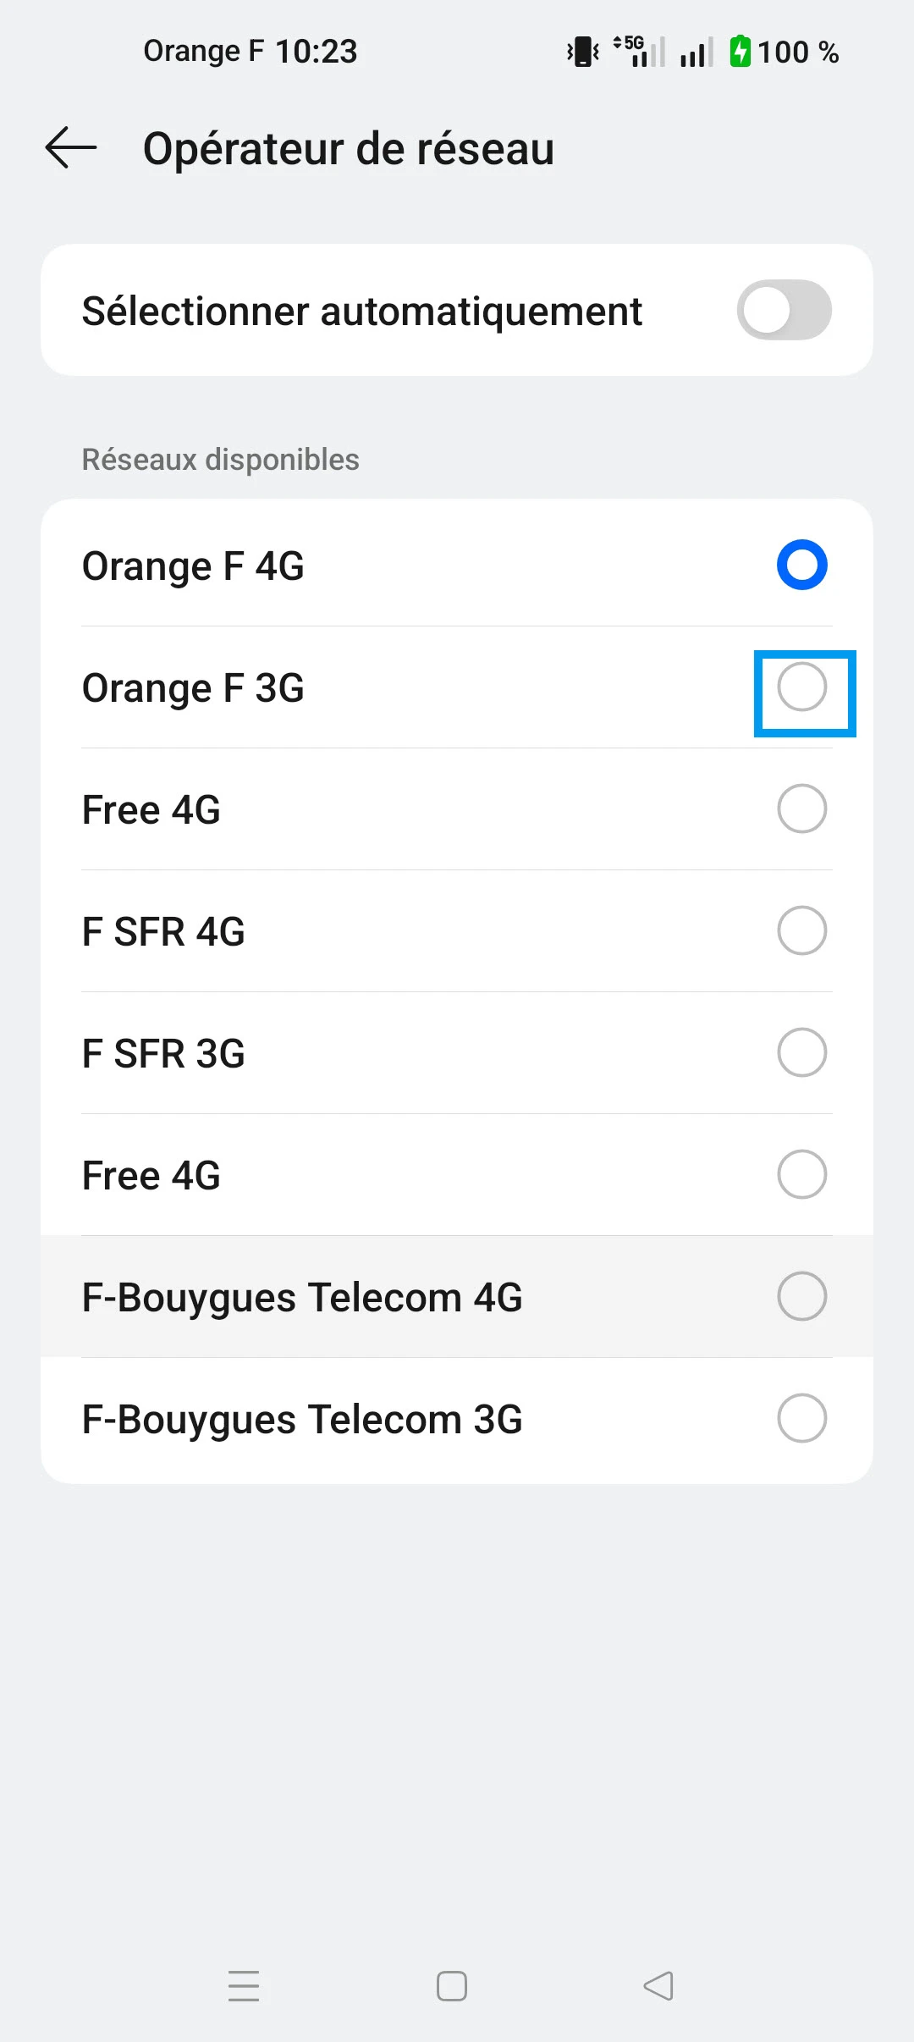Tap the Sélectionner automatiquement label
Screen dimensions: 914x2042
click(362, 311)
